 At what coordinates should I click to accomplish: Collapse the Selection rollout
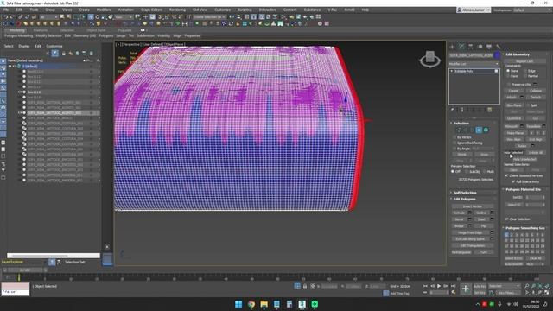coord(461,123)
